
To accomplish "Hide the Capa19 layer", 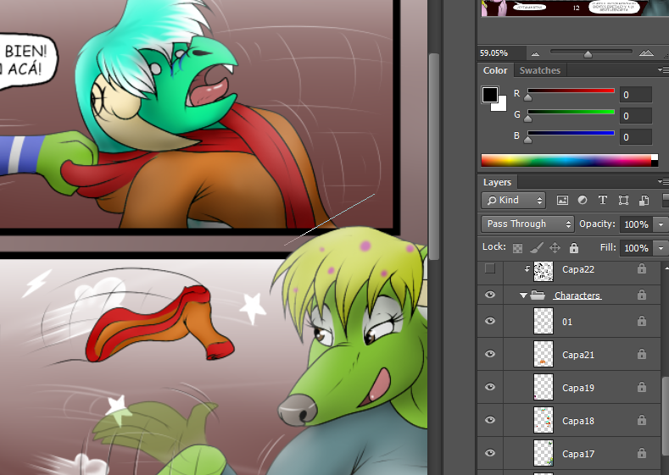I will (x=490, y=387).
